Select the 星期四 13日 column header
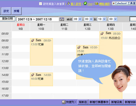Image resolution: width=136 pixels, height=106 pixels. 111,27
